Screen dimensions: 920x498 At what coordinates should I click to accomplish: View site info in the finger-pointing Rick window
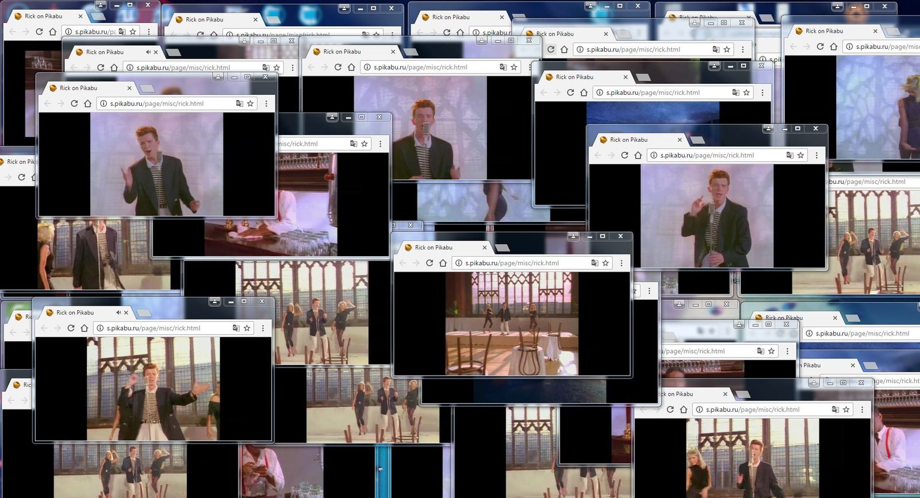point(654,155)
